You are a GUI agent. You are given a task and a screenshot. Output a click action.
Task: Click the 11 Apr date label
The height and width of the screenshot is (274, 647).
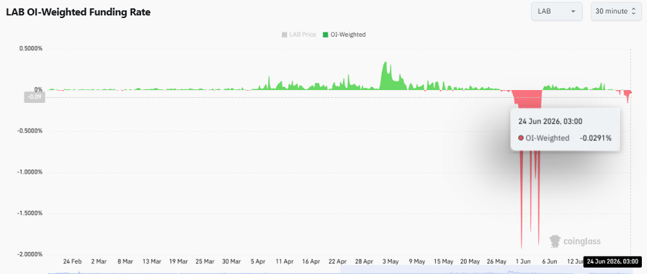pos(285,261)
